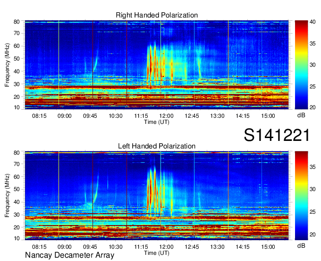Click the 11:15 time tick under the Right Handed plot
321x261 pixels.
141,116
